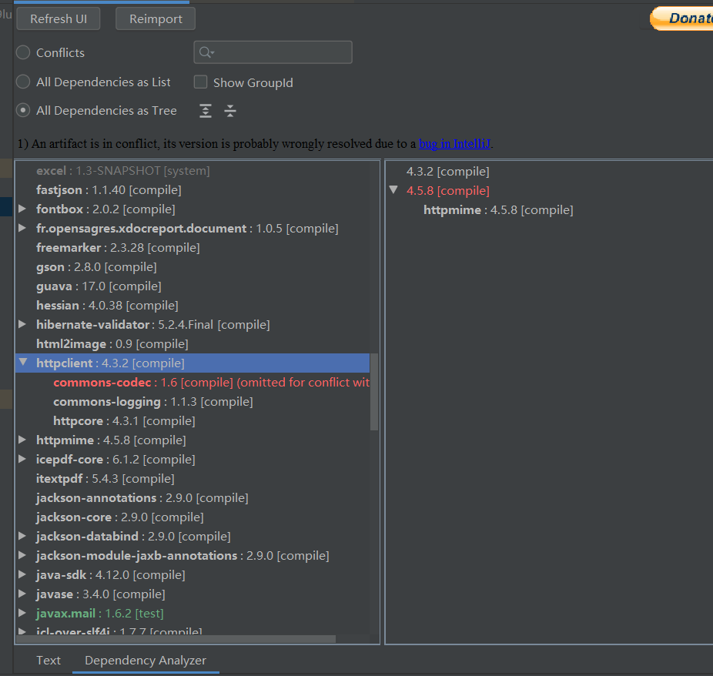
Task: Expand the jackson-module-jaxb-annotations node
Action: click(22, 555)
